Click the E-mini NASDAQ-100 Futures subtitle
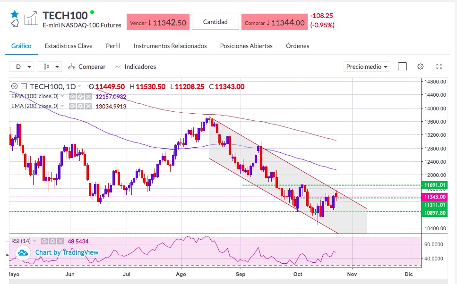This screenshot has height=284, width=457. [x=82, y=25]
